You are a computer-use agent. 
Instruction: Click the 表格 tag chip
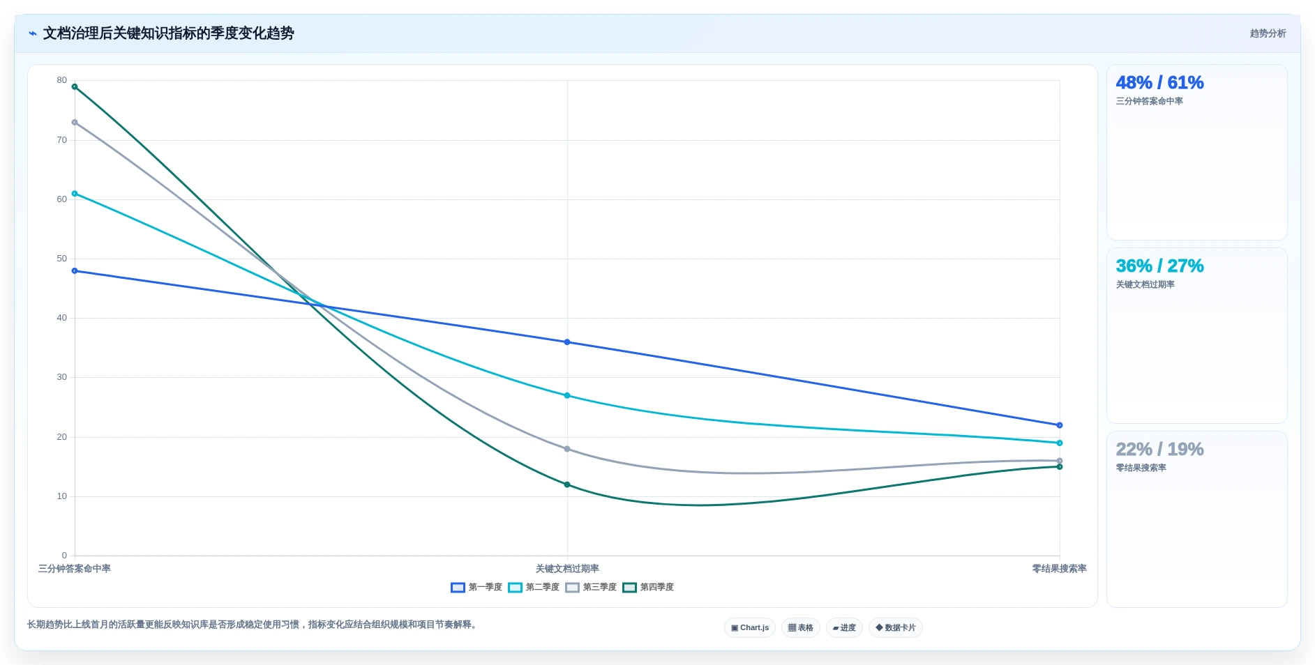tap(801, 627)
